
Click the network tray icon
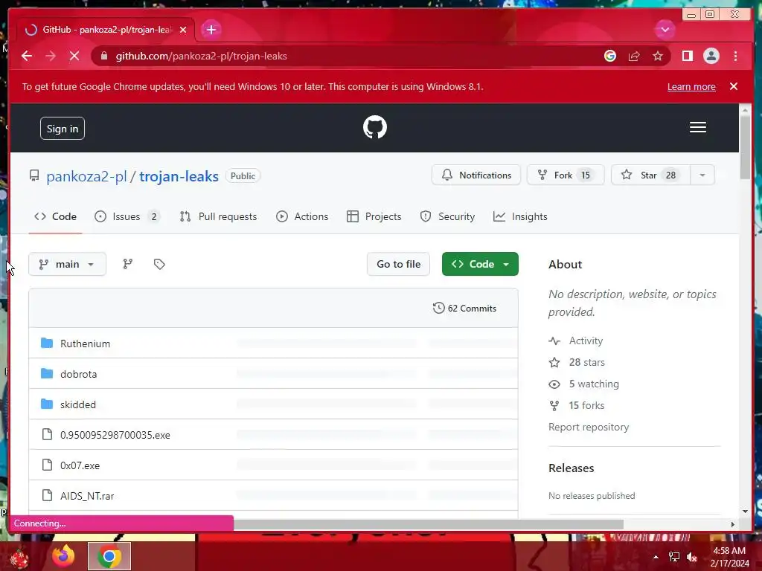[674, 557]
